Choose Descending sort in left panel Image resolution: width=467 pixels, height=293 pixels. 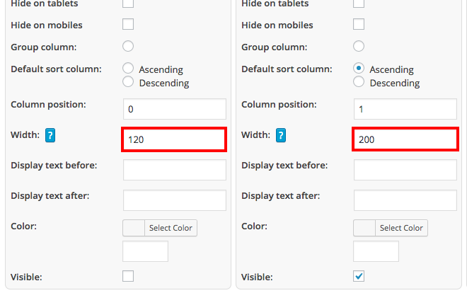128,81
